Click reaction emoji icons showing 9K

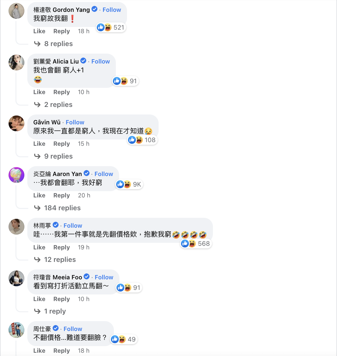pos(129,184)
